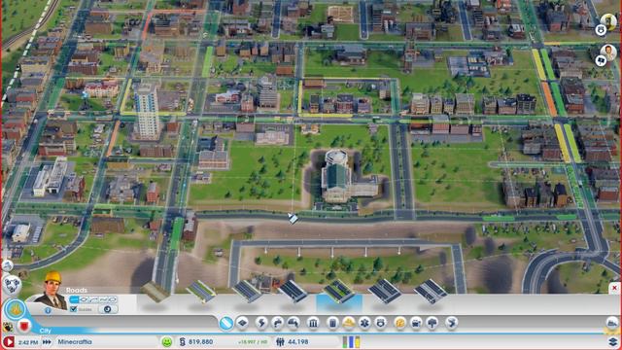This screenshot has width=622, height=350.
Task: Select the third road drawing tool
Action: [x=93, y=299]
